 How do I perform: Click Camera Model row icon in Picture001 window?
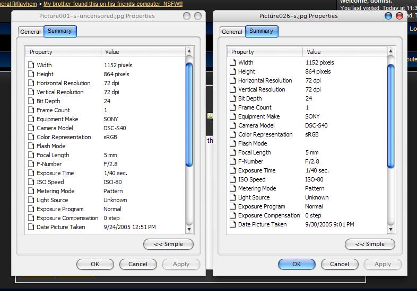point(31,128)
